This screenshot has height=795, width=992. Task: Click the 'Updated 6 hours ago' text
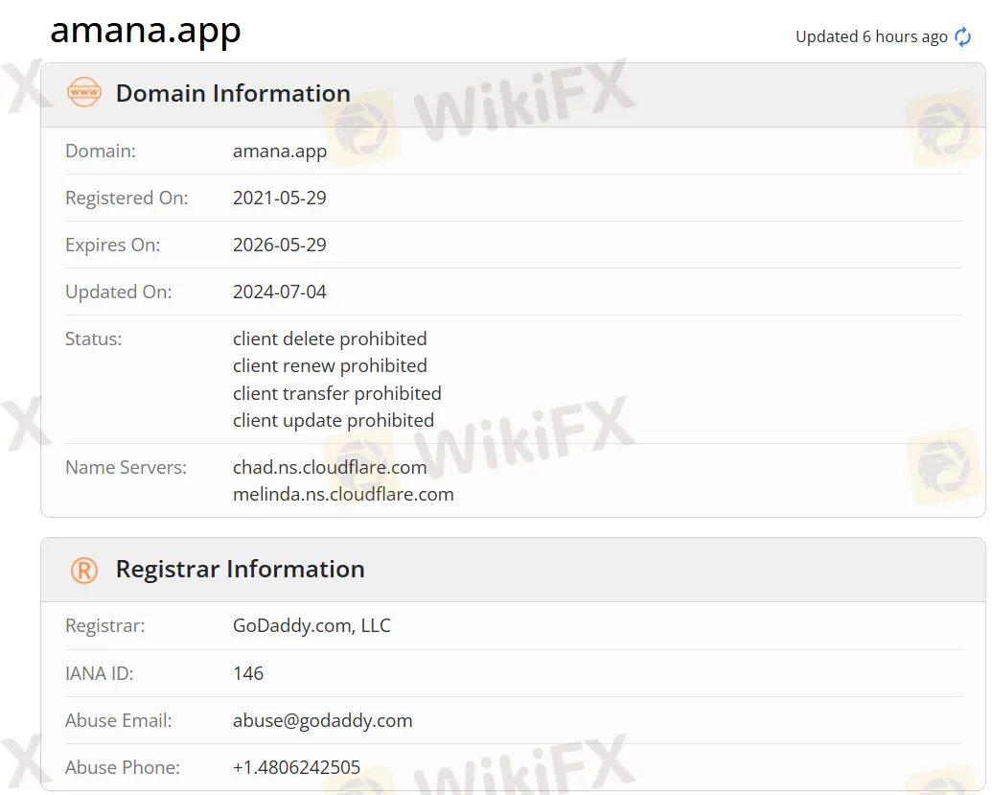[x=871, y=36]
